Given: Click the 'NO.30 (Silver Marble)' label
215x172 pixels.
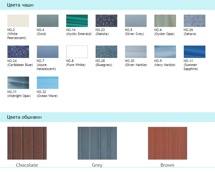Looking at the screenshot, I should 136,63.
